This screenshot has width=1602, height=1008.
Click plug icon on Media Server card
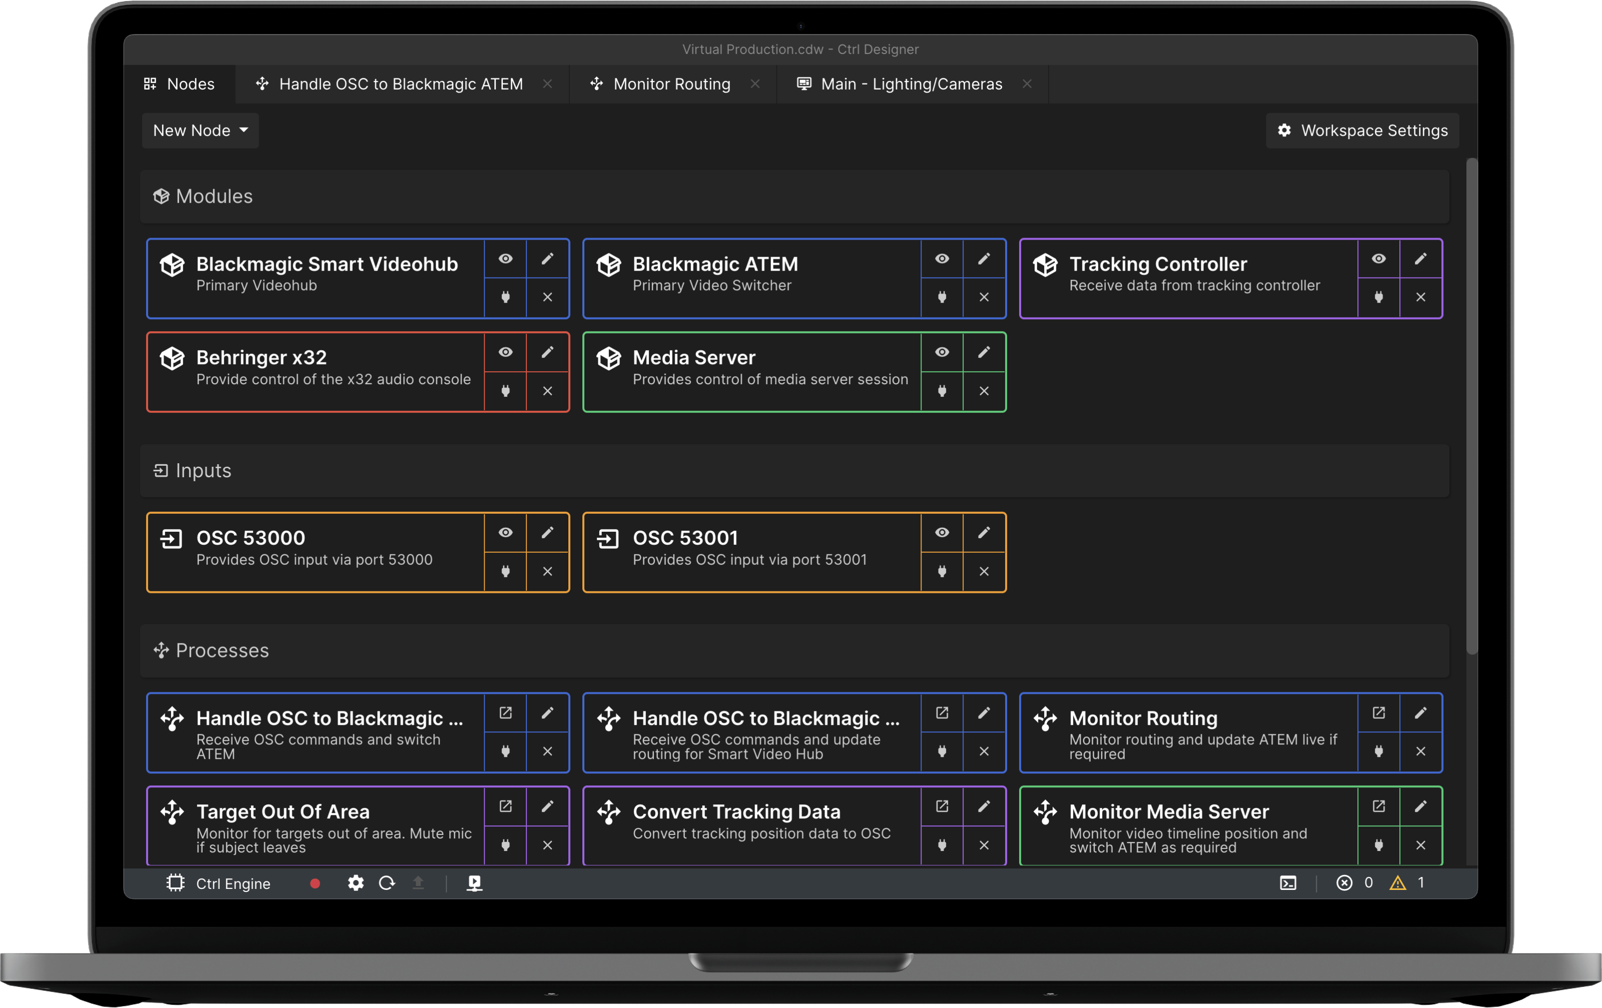click(x=942, y=391)
